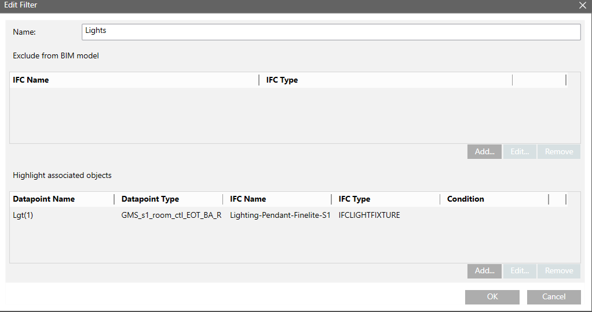Click IFC Name header in highlight table
This screenshot has width=592, height=312.
pyautogui.click(x=248, y=199)
